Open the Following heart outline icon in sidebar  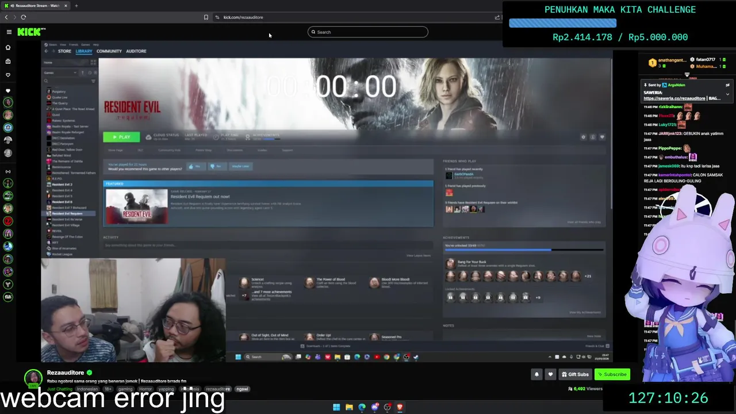tap(8, 75)
